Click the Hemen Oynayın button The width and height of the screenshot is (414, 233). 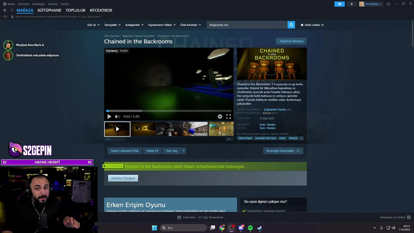click(x=123, y=178)
